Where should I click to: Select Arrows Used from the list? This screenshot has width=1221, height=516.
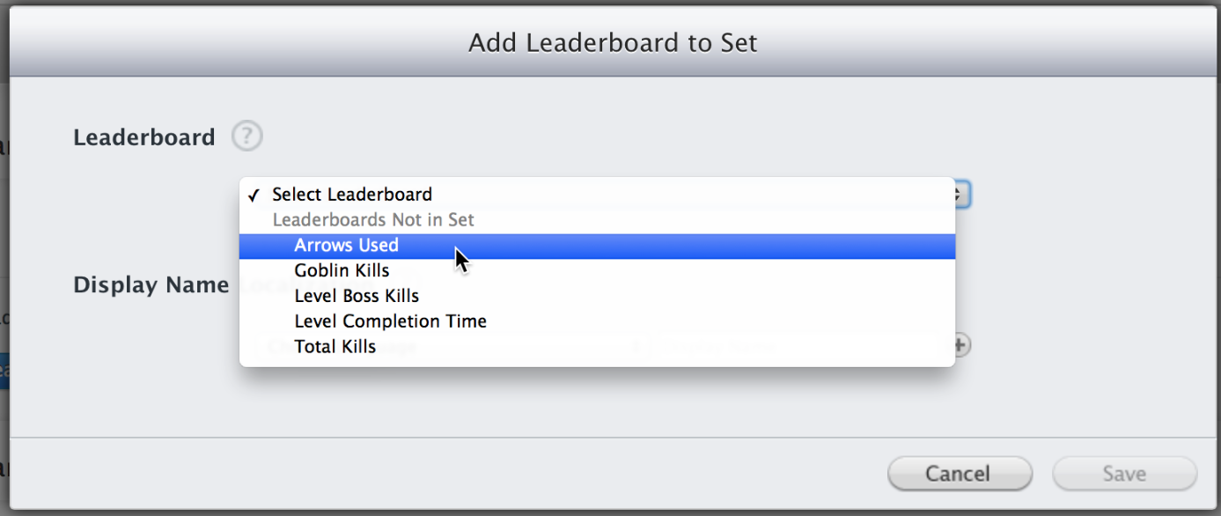(346, 246)
